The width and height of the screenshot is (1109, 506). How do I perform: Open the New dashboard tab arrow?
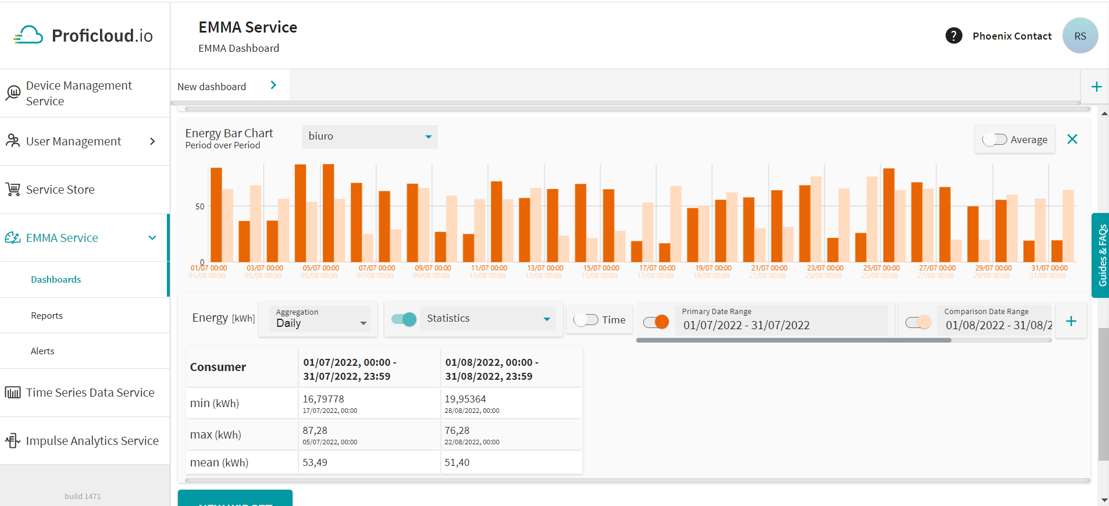(x=273, y=85)
